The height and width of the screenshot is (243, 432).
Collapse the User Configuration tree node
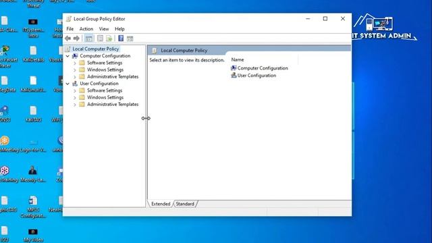pos(67,84)
